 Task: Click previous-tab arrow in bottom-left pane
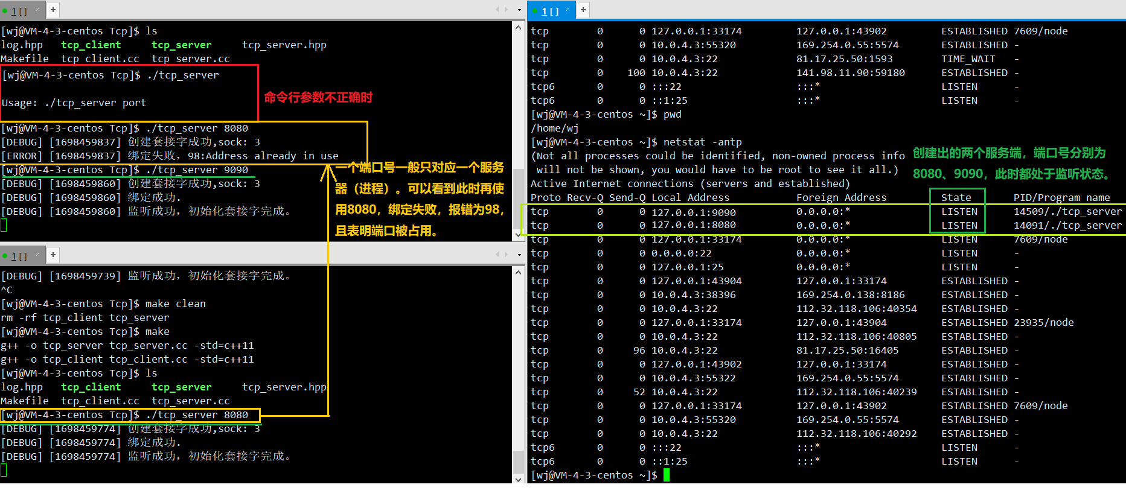497,254
